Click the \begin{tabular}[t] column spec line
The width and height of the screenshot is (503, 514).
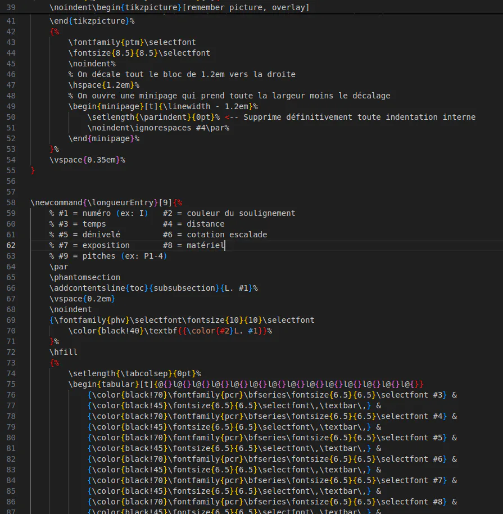pyautogui.click(x=246, y=384)
